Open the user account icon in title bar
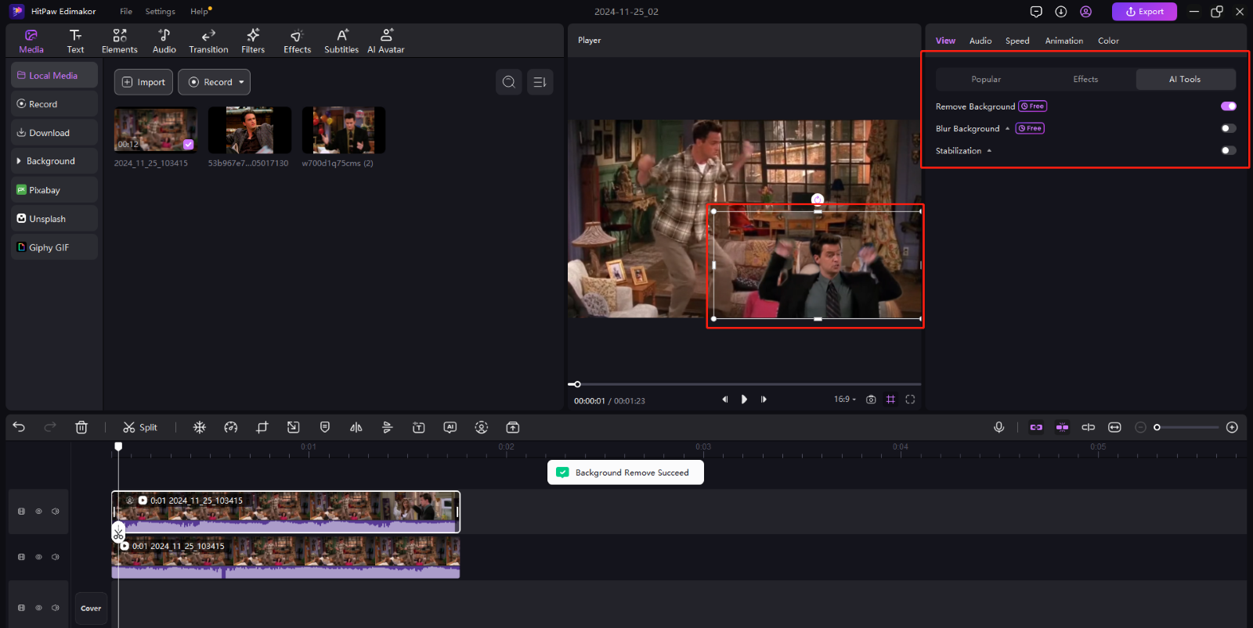Image resolution: width=1253 pixels, height=628 pixels. [x=1085, y=12]
